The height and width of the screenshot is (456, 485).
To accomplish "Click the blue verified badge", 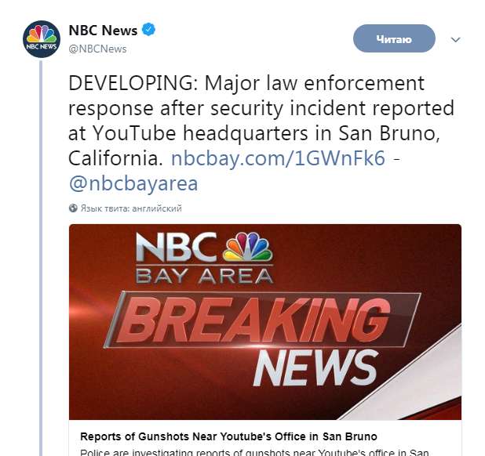I will (x=149, y=31).
